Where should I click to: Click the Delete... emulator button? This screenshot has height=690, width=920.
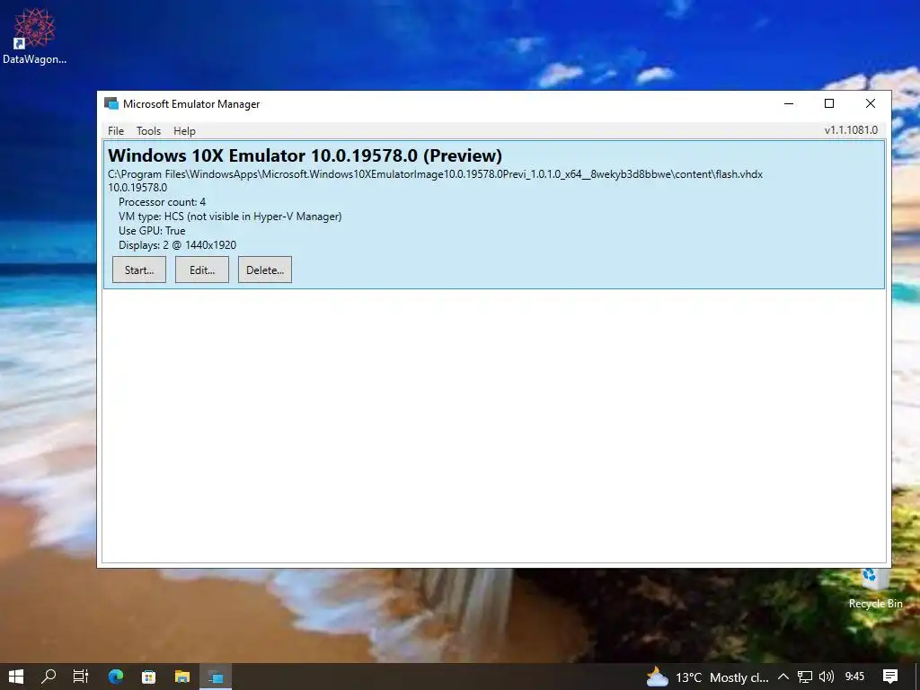[265, 270]
